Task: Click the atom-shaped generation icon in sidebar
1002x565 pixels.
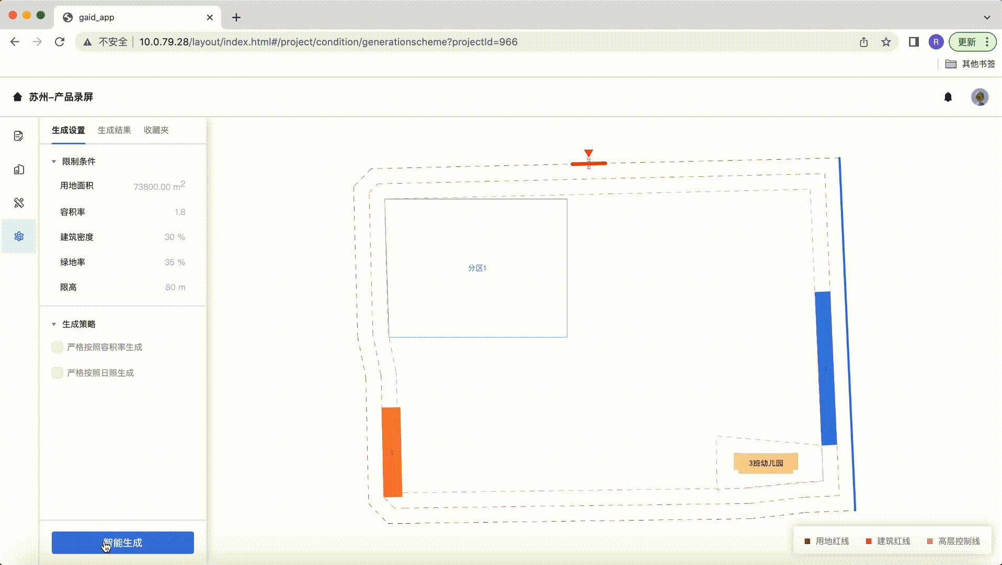Action: [x=19, y=236]
